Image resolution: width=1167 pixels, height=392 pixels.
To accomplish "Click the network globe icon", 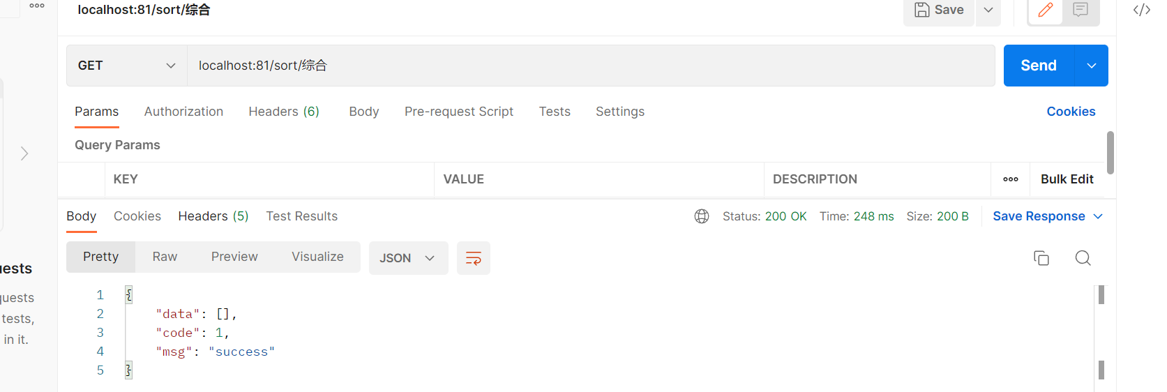I will pos(702,216).
